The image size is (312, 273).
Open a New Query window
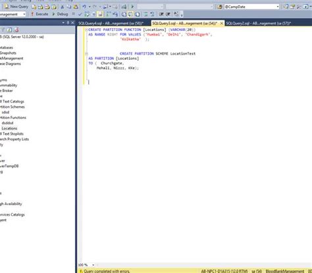(x=16, y=7)
